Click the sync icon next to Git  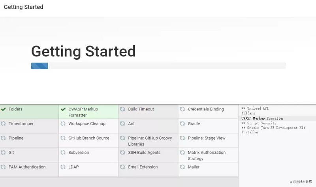point(4,153)
